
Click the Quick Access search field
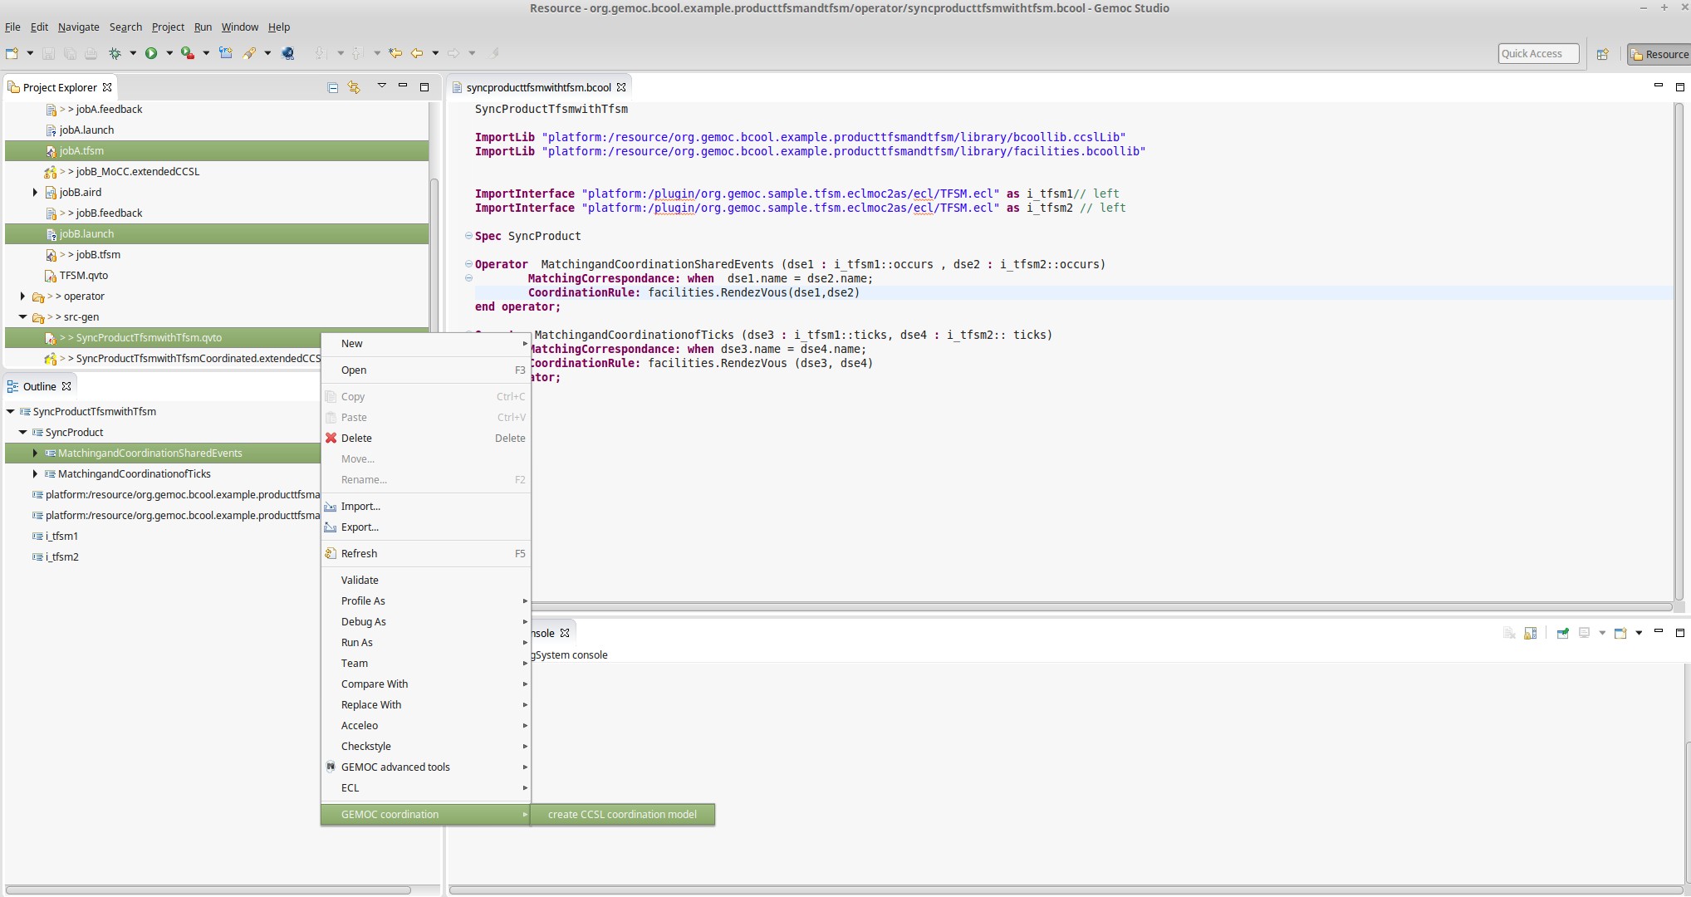pyautogui.click(x=1538, y=54)
